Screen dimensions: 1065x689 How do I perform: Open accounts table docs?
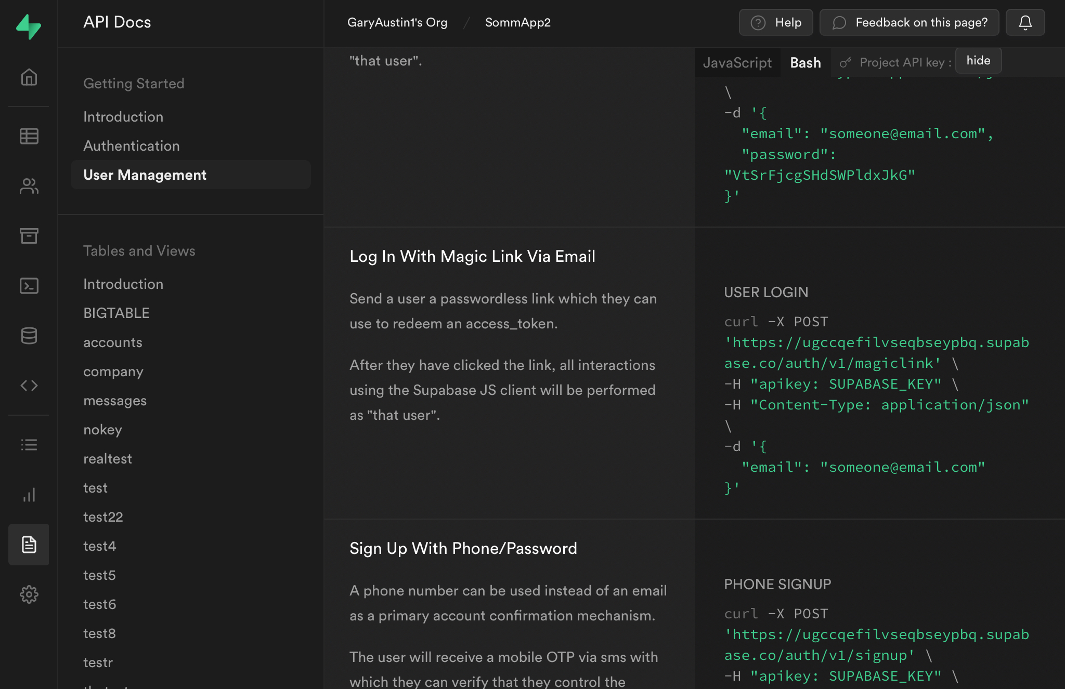113,342
